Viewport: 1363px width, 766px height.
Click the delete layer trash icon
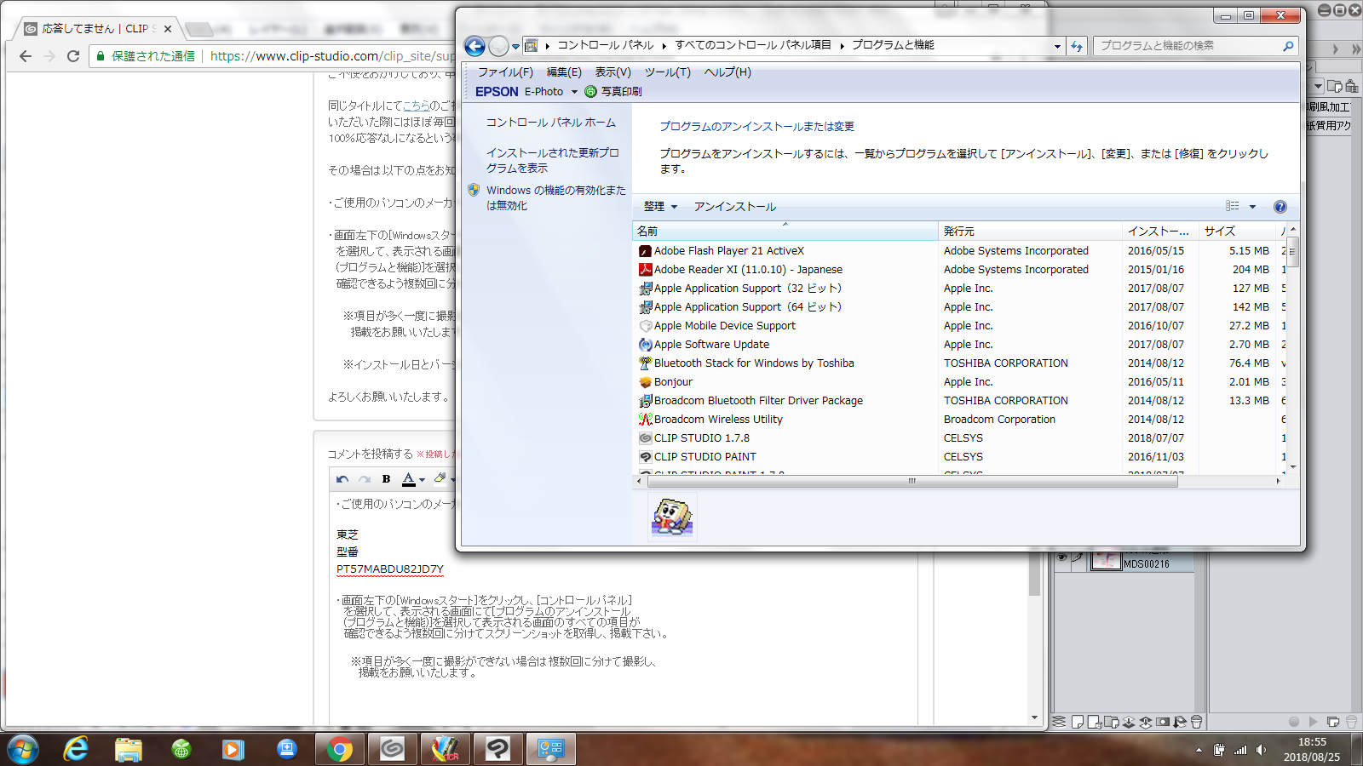[x=1196, y=723]
